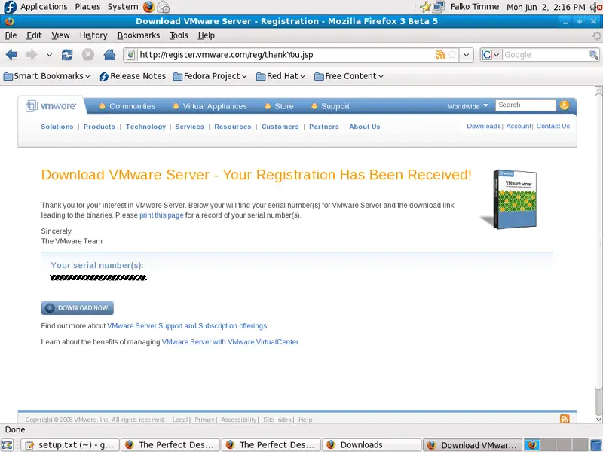Switch to the Downloads taskbar window

pyautogui.click(x=372, y=445)
